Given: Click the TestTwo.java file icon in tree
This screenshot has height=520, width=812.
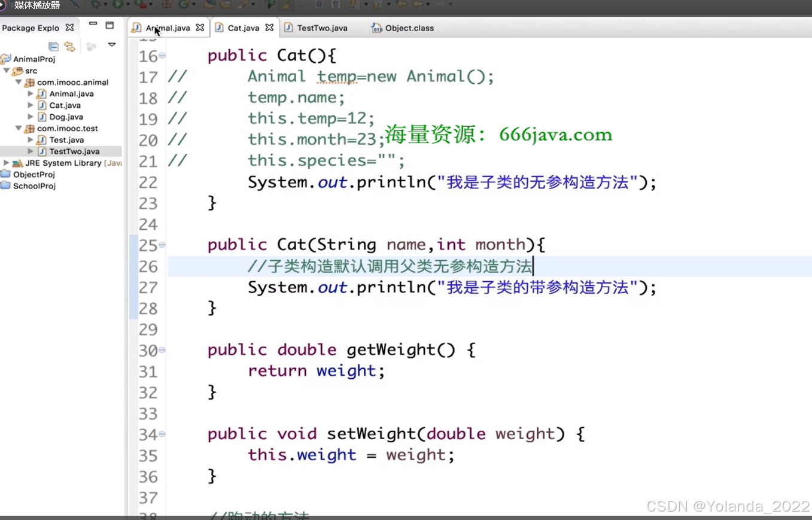Looking at the screenshot, I should point(41,152).
